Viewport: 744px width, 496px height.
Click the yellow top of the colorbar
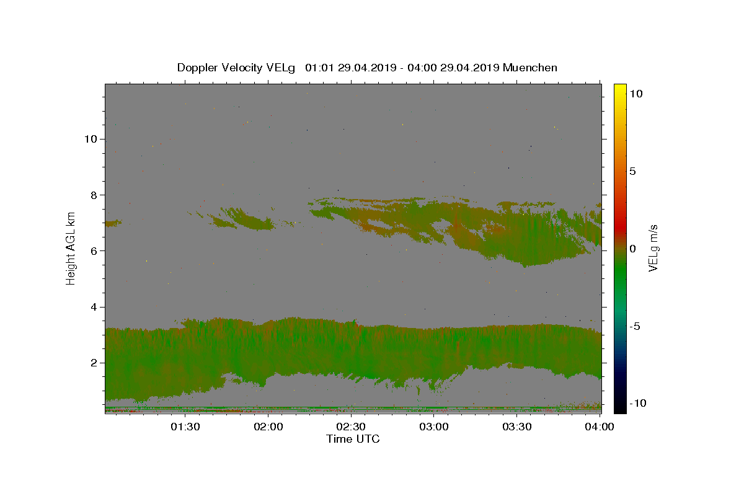tap(620, 90)
